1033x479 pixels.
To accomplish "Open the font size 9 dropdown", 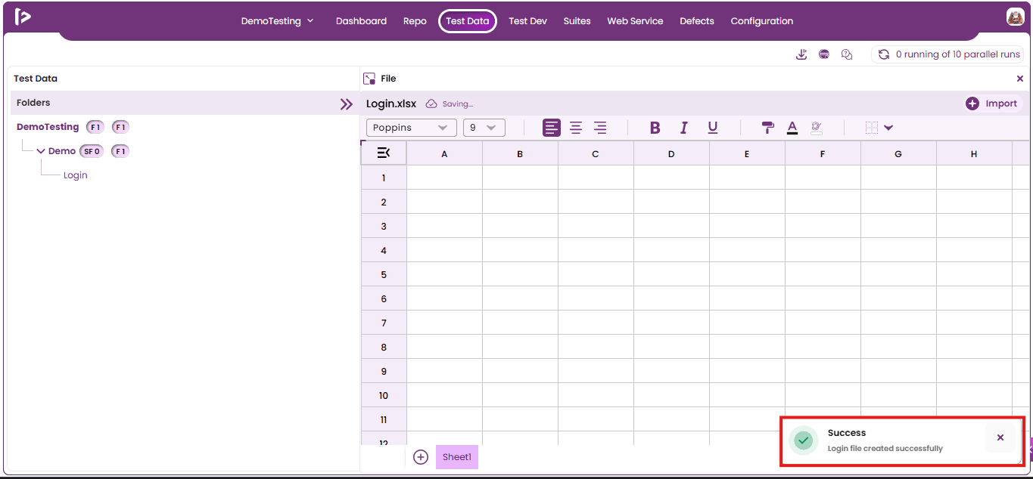I will coord(484,128).
